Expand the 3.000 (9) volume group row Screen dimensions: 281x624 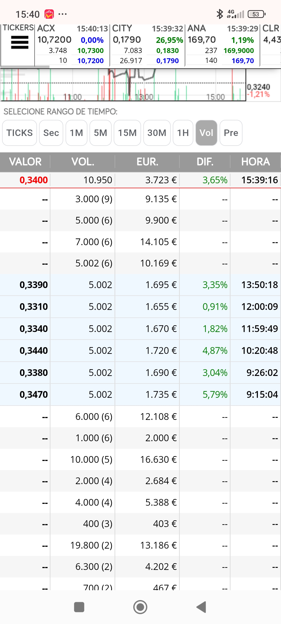click(140, 199)
